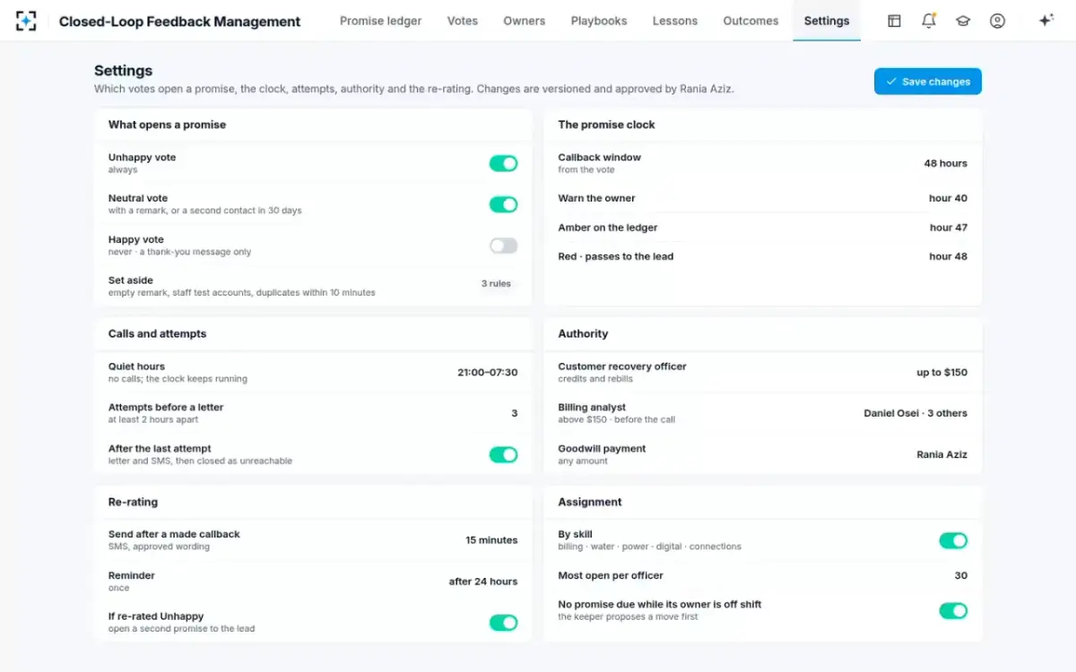
Task: Edit Attempts before a letter value 3
Action: (x=515, y=413)
